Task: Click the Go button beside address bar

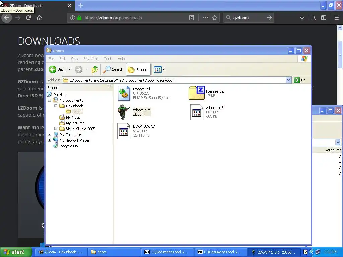Action: coord(300,80)
